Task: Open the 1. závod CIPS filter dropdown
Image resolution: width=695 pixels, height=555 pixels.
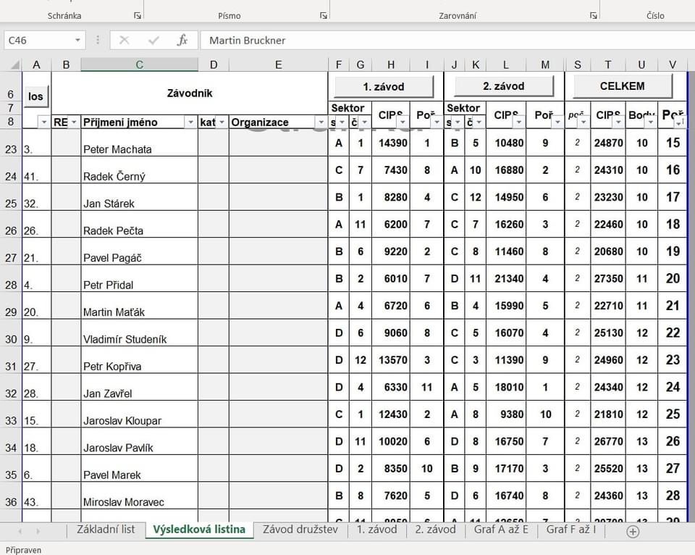Action: click(403, 122)
